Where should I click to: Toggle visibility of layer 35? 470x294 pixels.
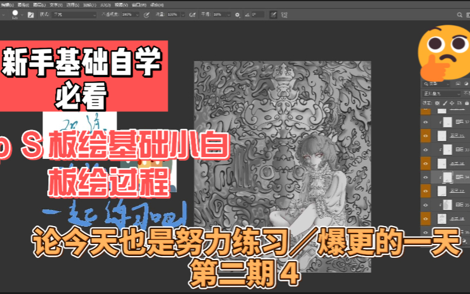click(x=425, y=205)
